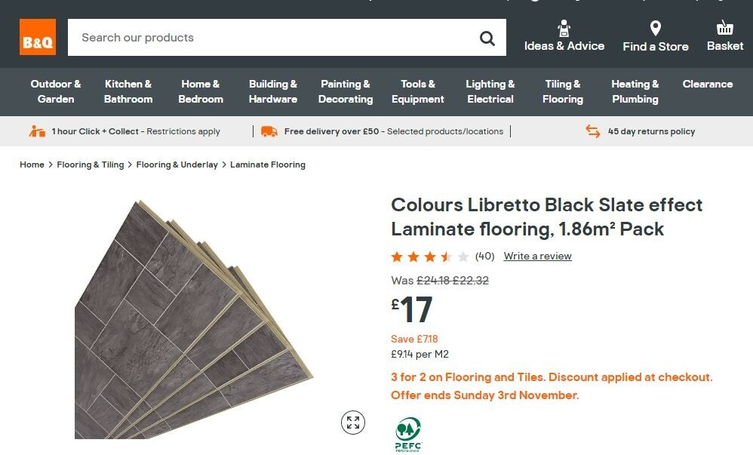Click the free delivery van icon
Screen dimensions: 753x455
pos(269,131)
